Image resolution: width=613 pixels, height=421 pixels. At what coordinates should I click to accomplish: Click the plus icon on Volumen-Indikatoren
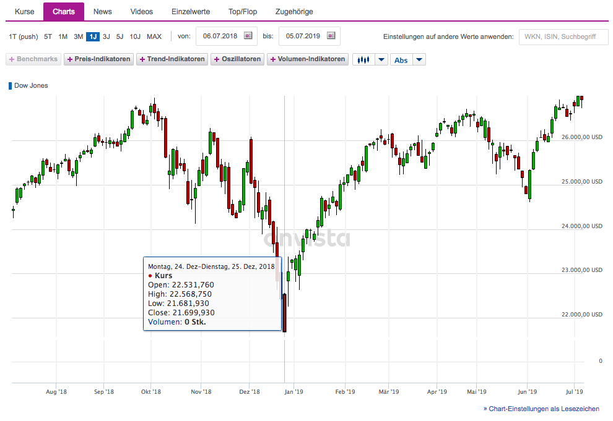(273, 60)
